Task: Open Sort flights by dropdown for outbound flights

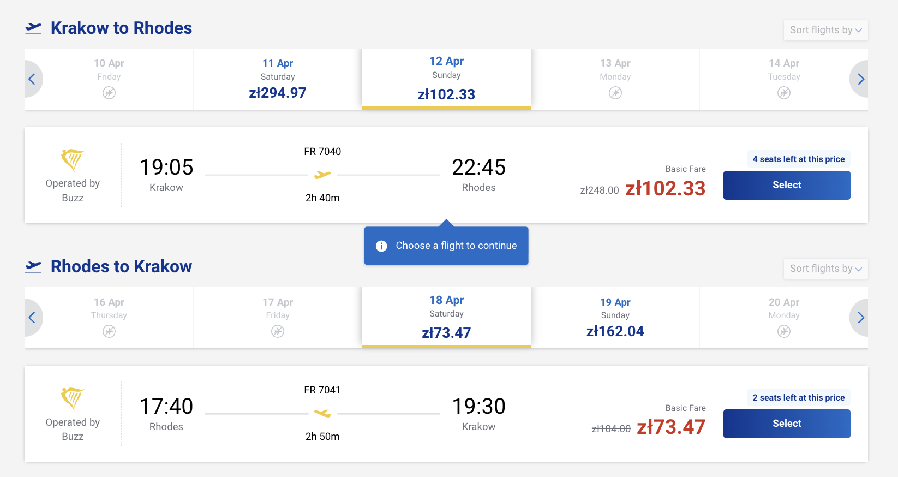Action: [x=825, y=30]
